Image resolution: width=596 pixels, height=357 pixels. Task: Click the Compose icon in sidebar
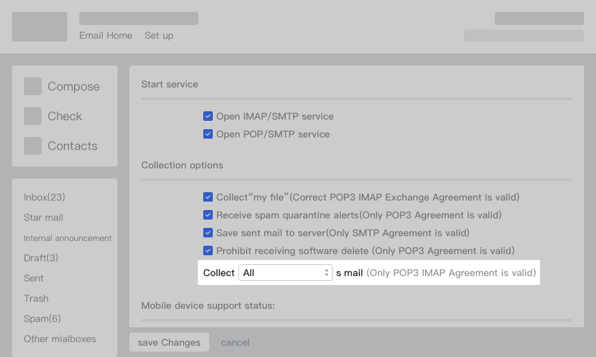[x=33, y=86]
